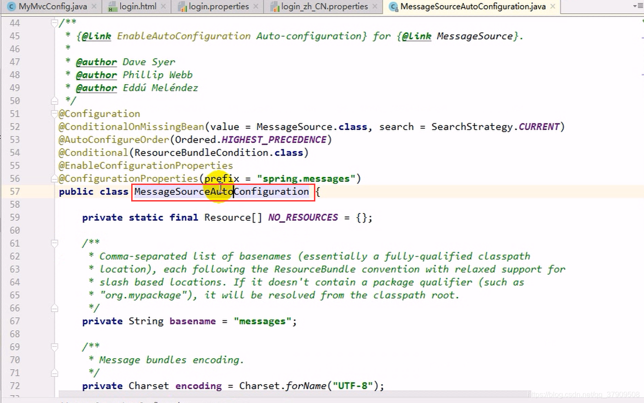Close the login.properties tab
The width and height of the screenshot is (644, 403).
coord(256,6)
